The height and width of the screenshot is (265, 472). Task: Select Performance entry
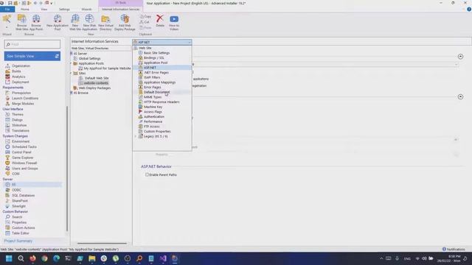point(153,121)
